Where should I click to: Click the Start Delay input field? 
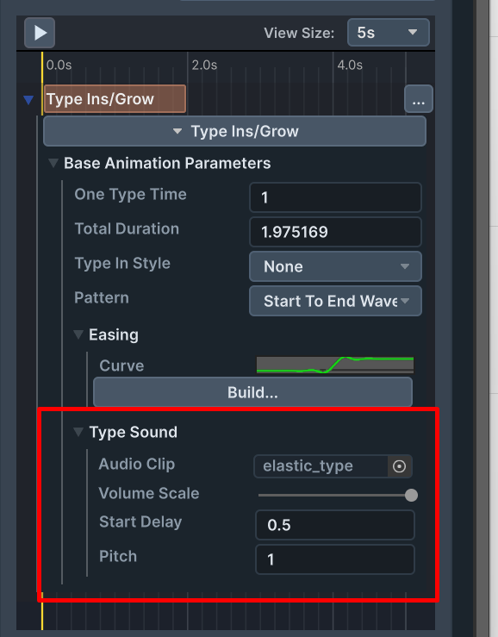pos(335,525)
